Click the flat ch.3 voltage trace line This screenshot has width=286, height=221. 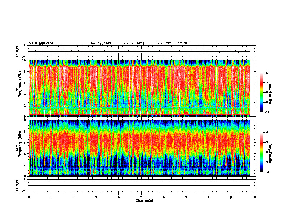139,185
